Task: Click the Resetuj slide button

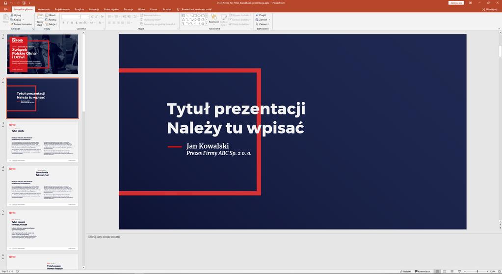Action: pyautogui.click(x=51, y=20)
